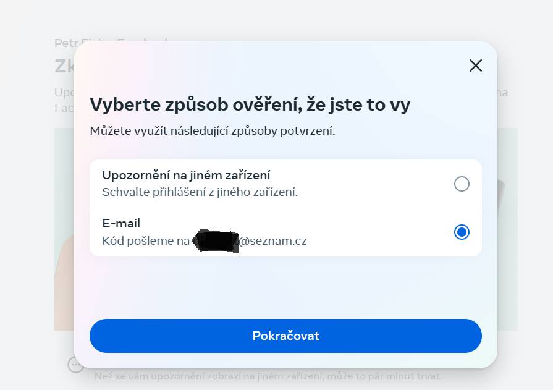This screenshot has height=390, width=553.
Task: Click empty dialog space above Pokračovat
Action: click(285, 287)
